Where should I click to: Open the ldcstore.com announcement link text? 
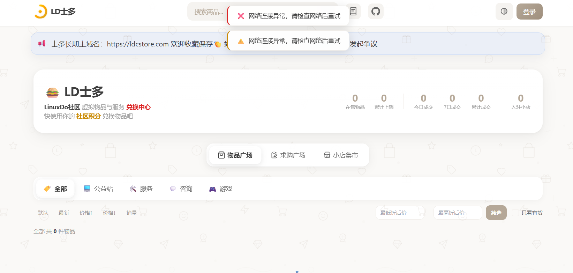click(138, 44)
